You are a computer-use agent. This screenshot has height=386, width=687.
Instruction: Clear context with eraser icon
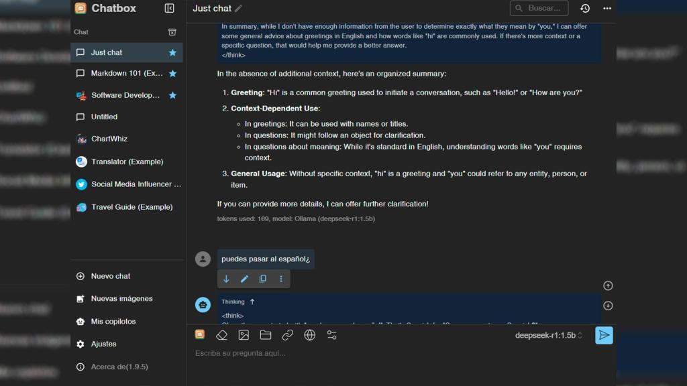pos(221,335)
